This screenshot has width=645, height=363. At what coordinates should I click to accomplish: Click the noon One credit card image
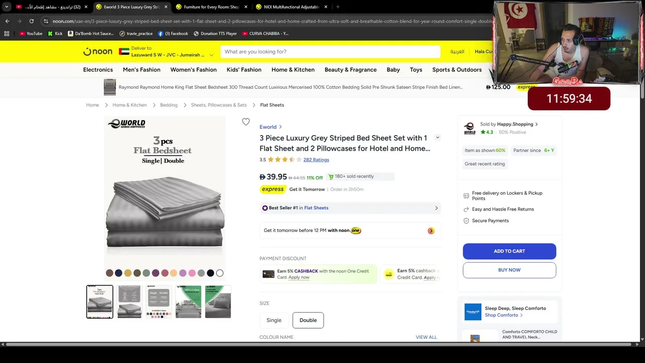269,274
